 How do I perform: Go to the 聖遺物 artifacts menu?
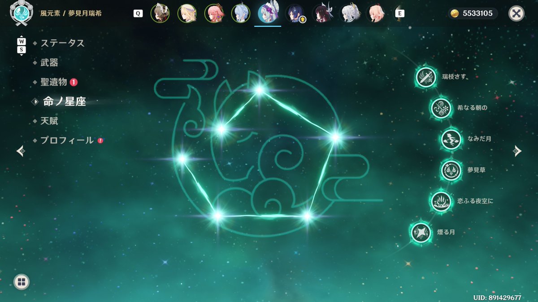54,82
